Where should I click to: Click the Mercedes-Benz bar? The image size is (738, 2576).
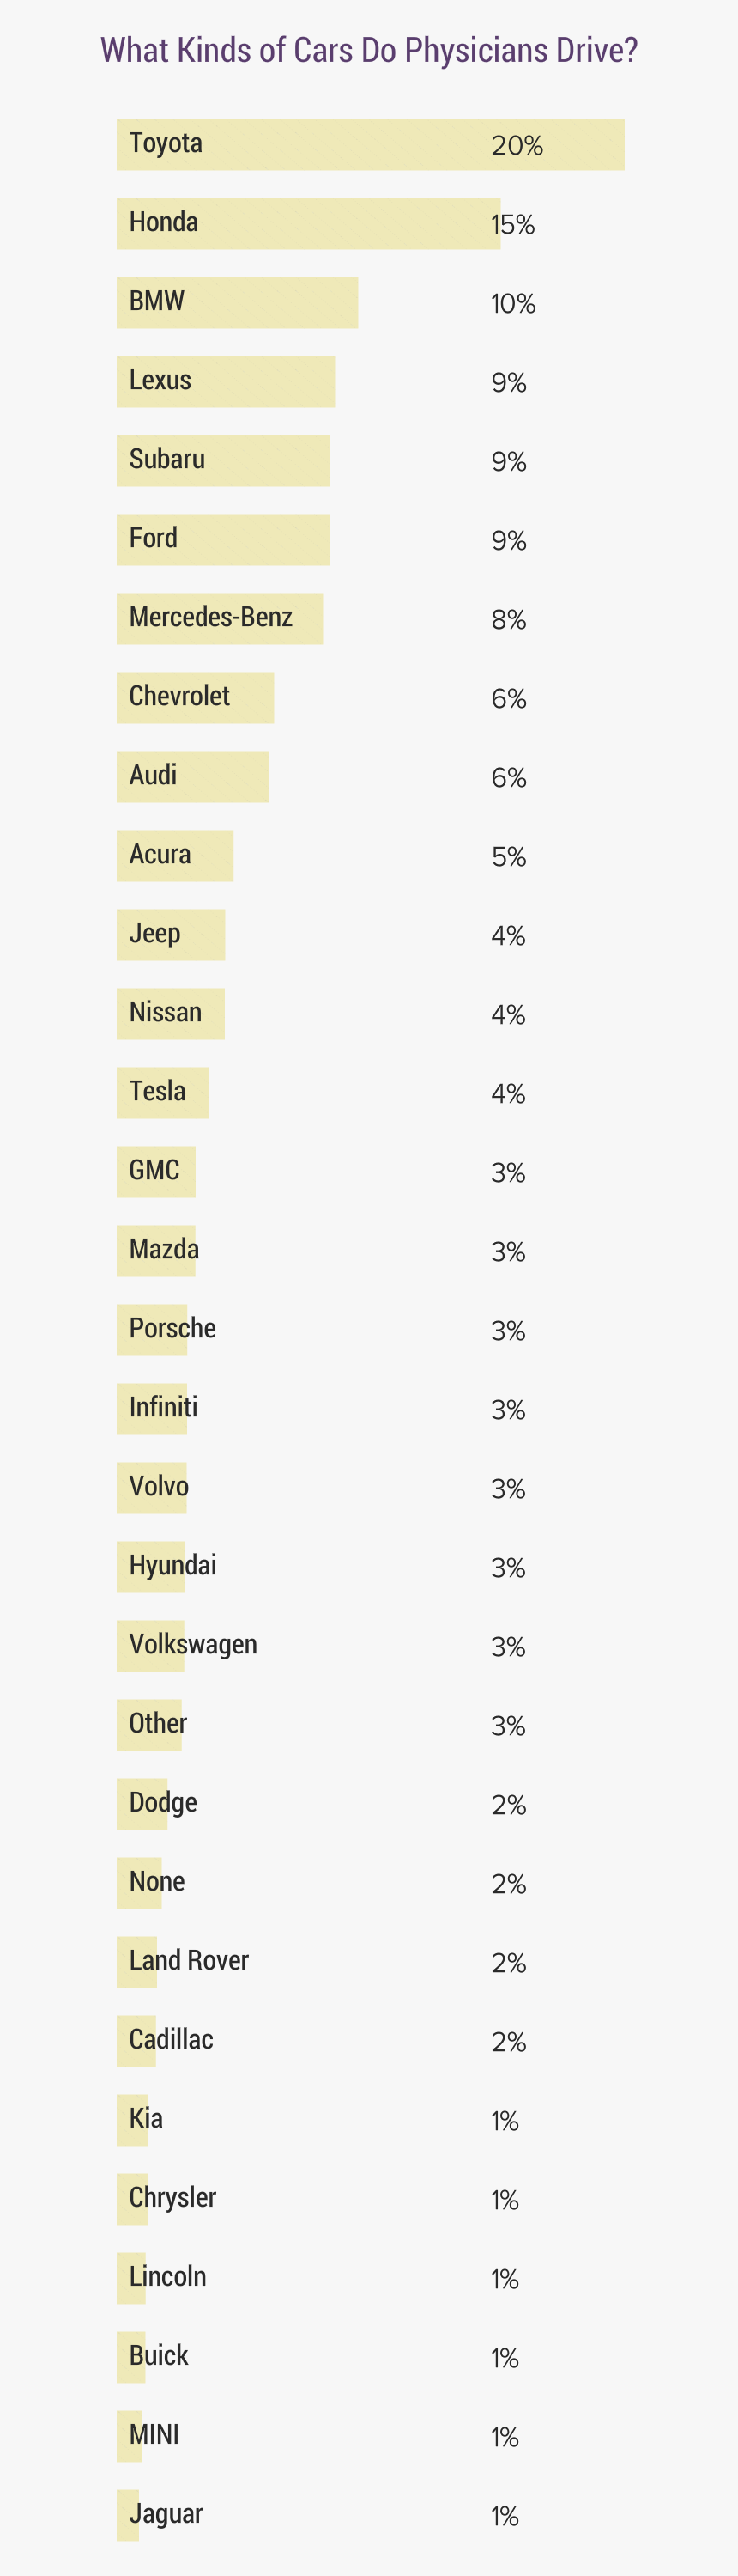point(220,619)
